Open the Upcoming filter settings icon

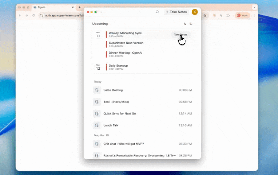click(x=185, y=24)
